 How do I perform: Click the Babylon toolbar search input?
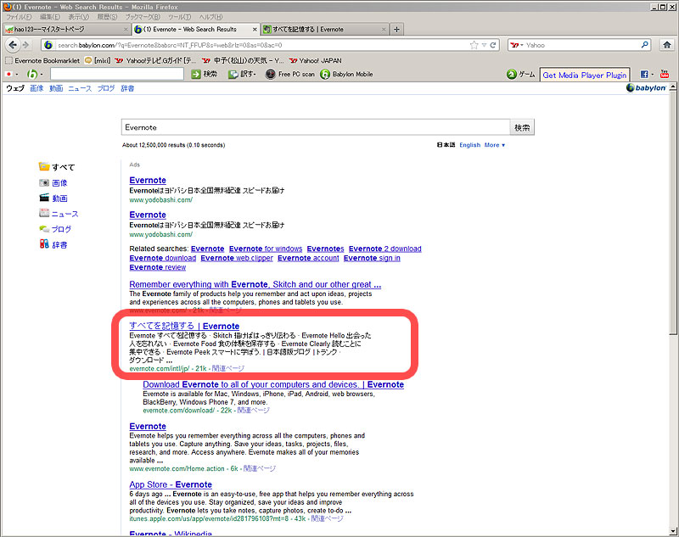tap(117, 74)
